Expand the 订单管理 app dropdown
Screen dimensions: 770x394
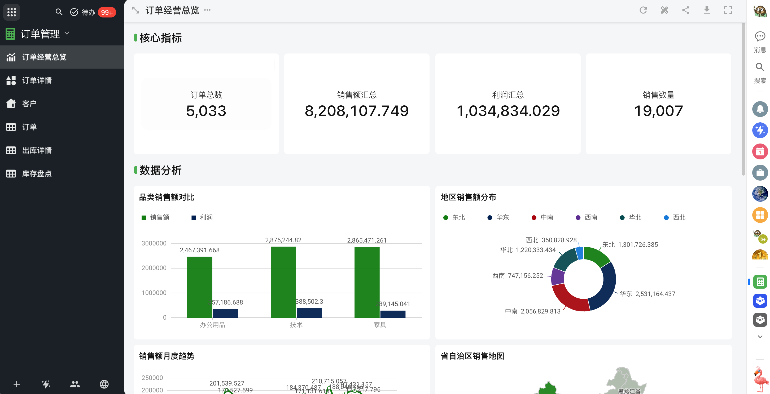pos(67,33)
